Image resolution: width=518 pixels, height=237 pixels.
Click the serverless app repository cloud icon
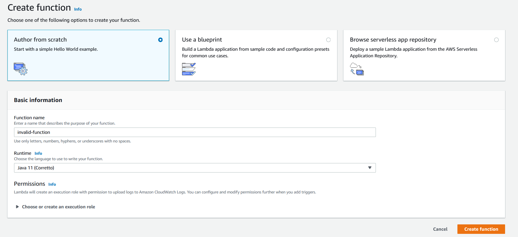pos(357,69)
